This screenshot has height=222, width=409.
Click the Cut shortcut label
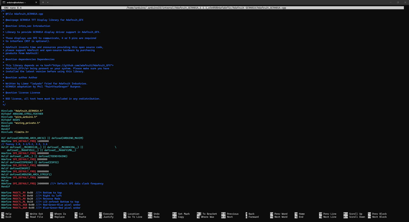coord(81,214)
